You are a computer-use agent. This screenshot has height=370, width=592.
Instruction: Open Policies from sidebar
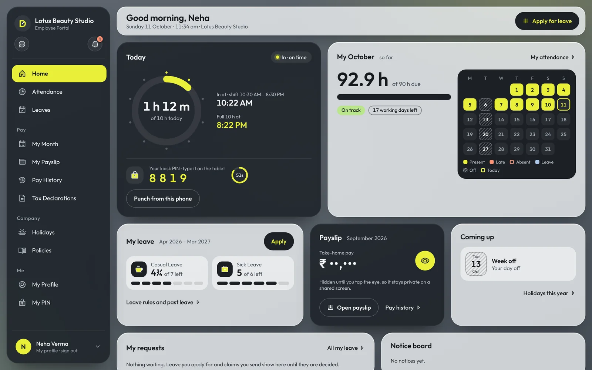tap(59, 250)
